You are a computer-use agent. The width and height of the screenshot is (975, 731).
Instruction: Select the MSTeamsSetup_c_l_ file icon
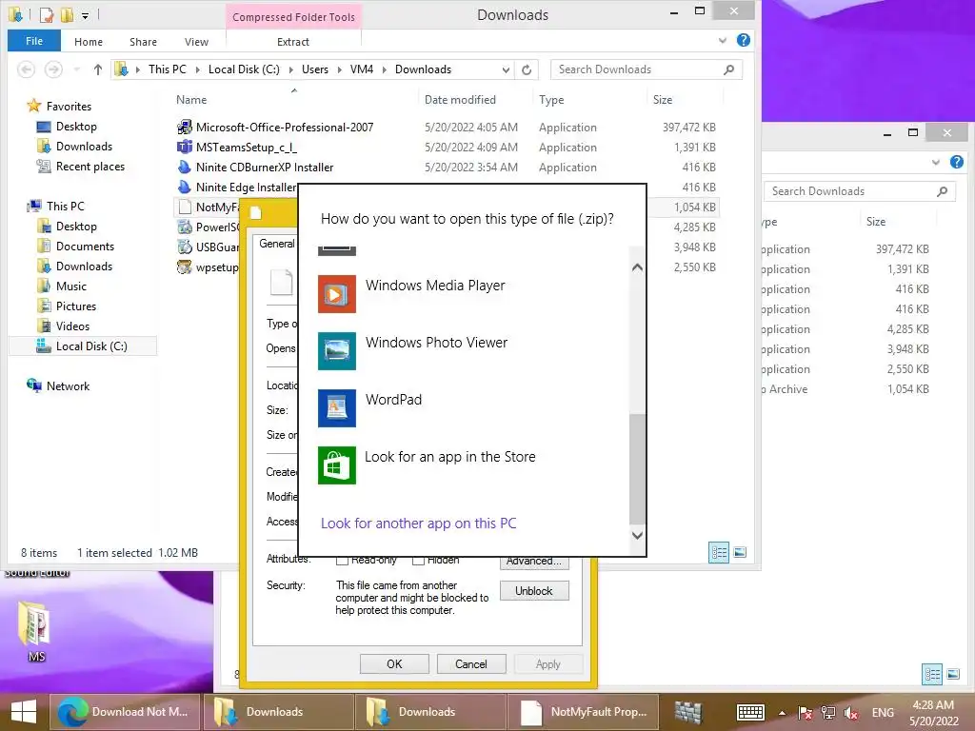(x=184, y=148)
